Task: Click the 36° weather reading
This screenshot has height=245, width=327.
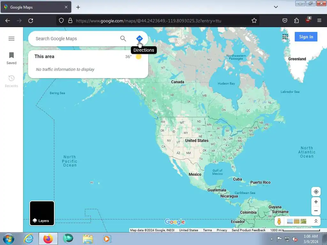Action: click(x=128, y=57)
